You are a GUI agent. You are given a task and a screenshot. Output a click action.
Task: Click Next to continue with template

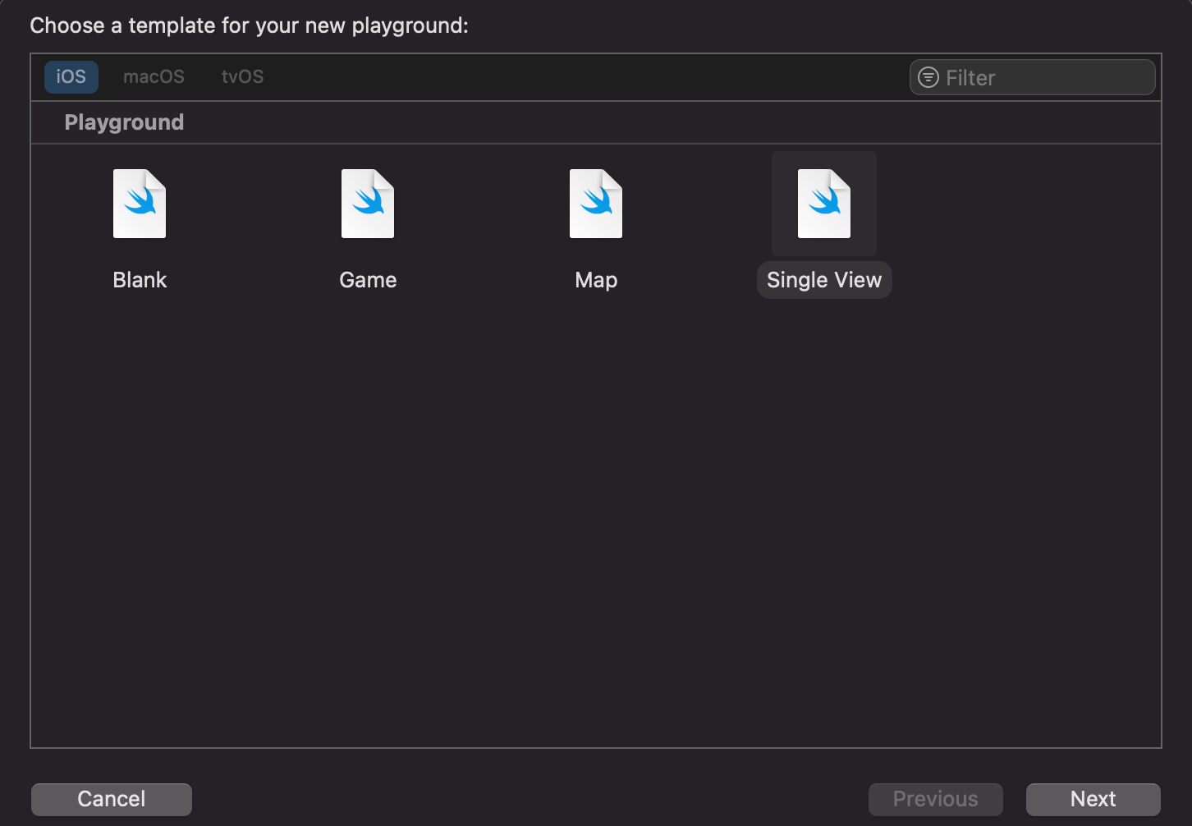tap(1093, 799)
